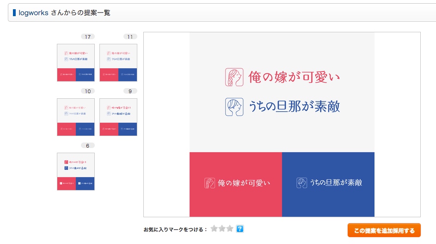Viewport: 436px width, 244px height.
Task: Select proposal thumbnail number 9
Action: tap(118, 117)
